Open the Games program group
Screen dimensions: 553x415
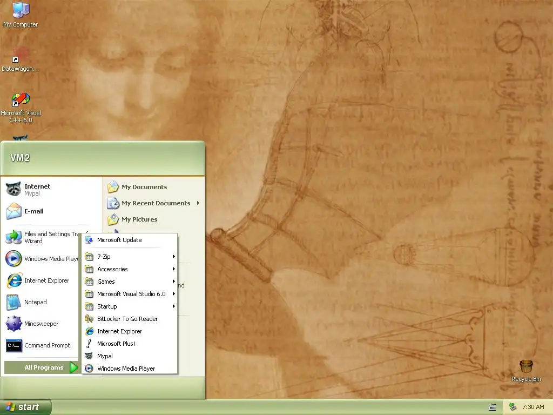point(130,281)
